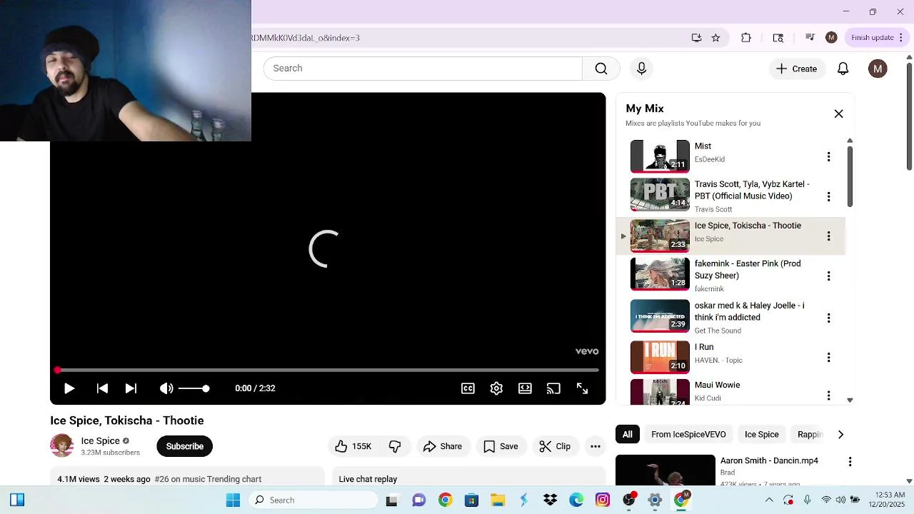This screenshot has width=914, height=514.
Task: Adjust the volume slider handle
Action: click(x=206, y=388)
